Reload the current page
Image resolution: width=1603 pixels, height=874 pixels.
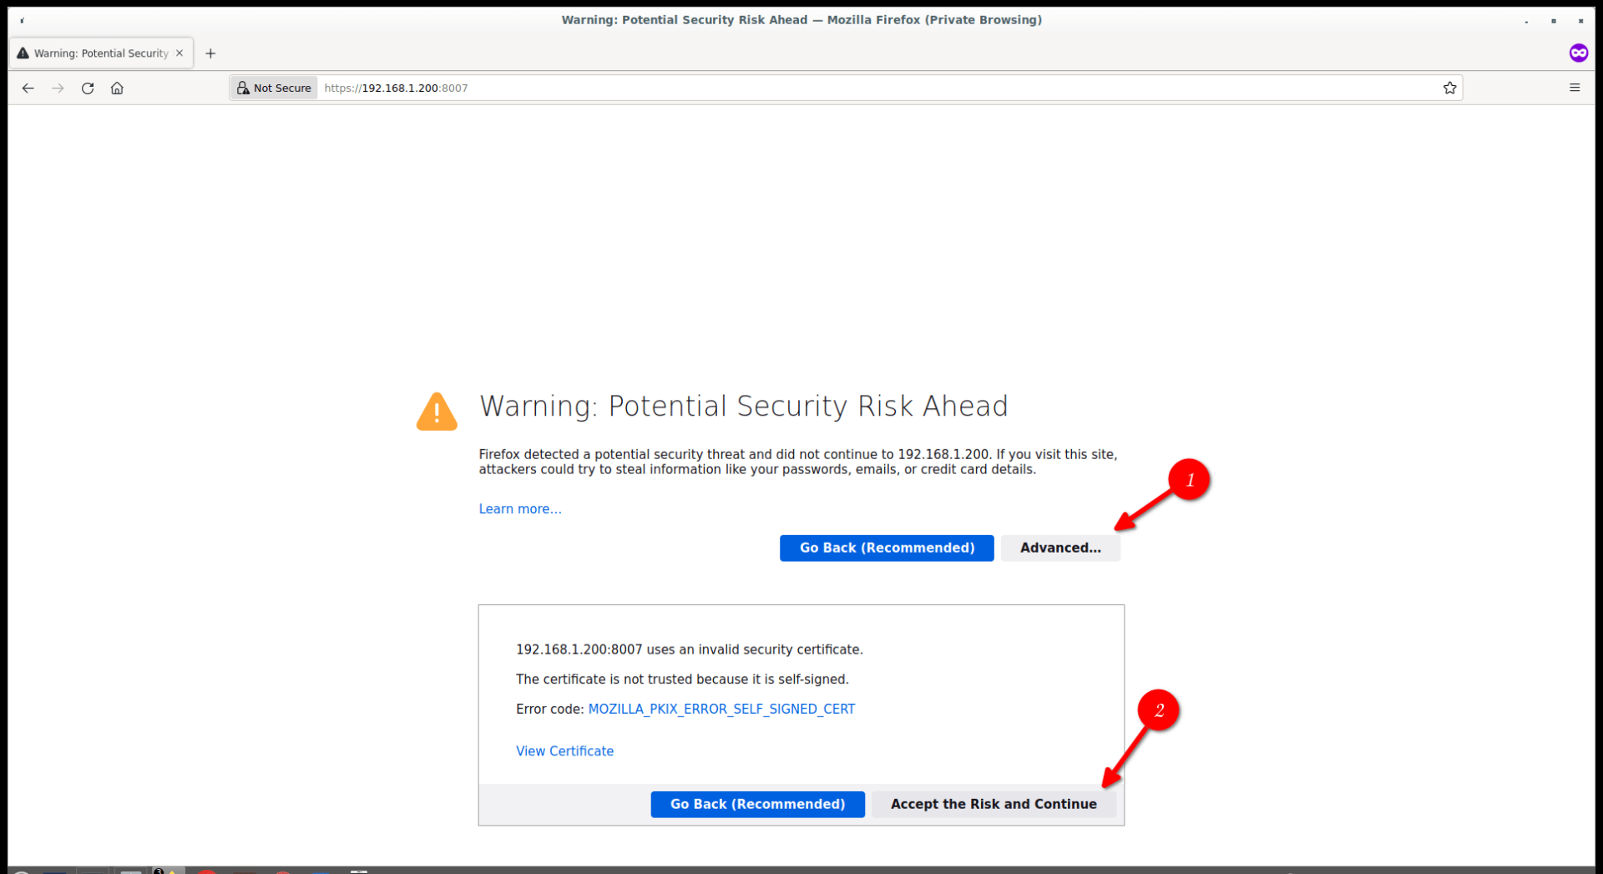[x=87, y=88]
